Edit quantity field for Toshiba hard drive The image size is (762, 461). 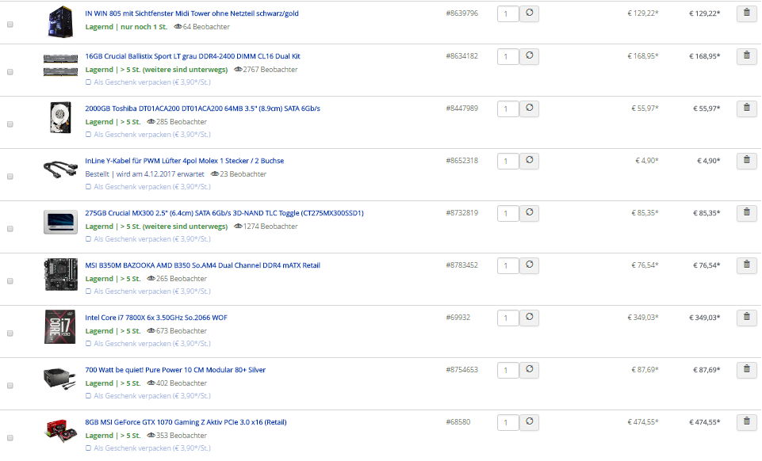pyautogui.click(x=508, y=109)
